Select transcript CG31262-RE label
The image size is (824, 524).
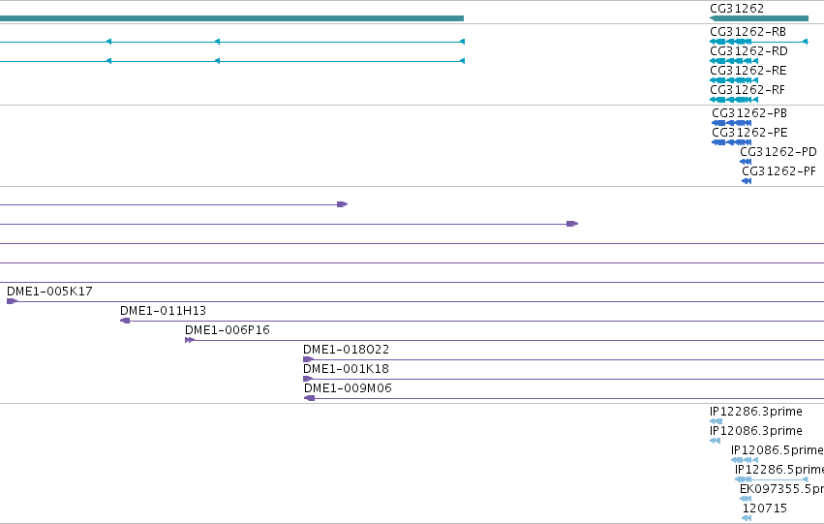748,71
